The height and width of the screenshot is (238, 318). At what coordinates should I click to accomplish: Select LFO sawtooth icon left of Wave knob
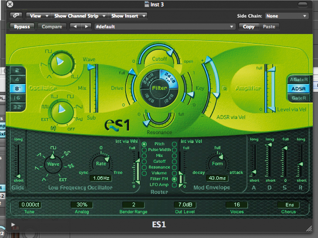point(37,168)
